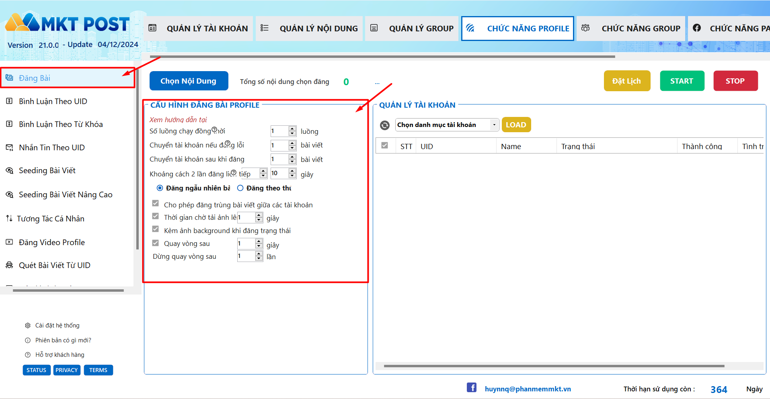This screenshot has height=399, width=770.
Task: Increase Thời gian chờ tải ảnh seconds value
Action: coord(259,215)
